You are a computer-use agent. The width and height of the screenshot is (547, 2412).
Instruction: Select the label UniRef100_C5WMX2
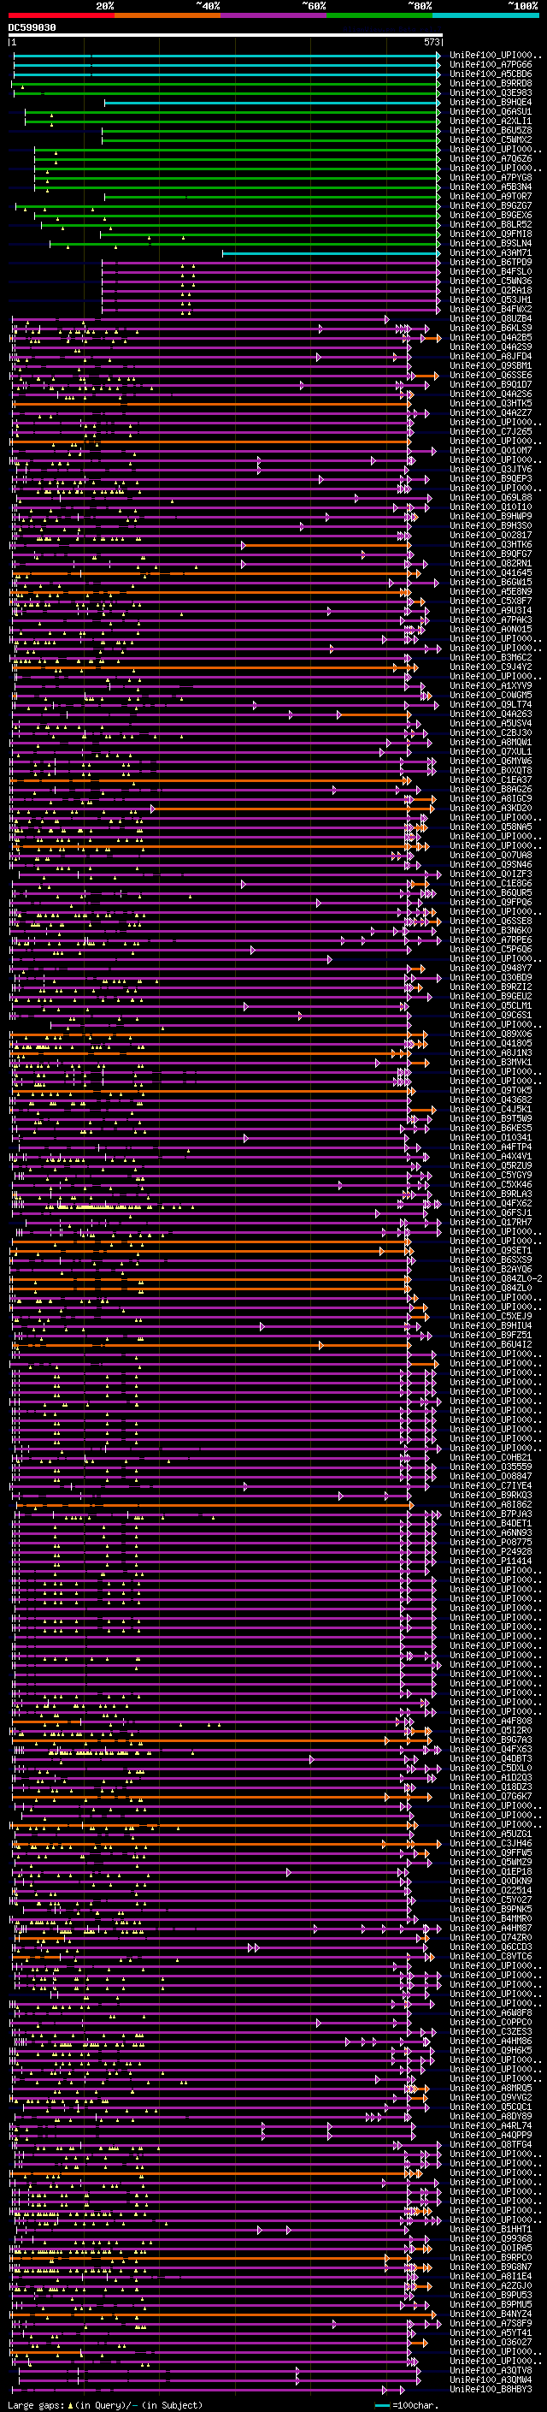(x=491, y=140)
